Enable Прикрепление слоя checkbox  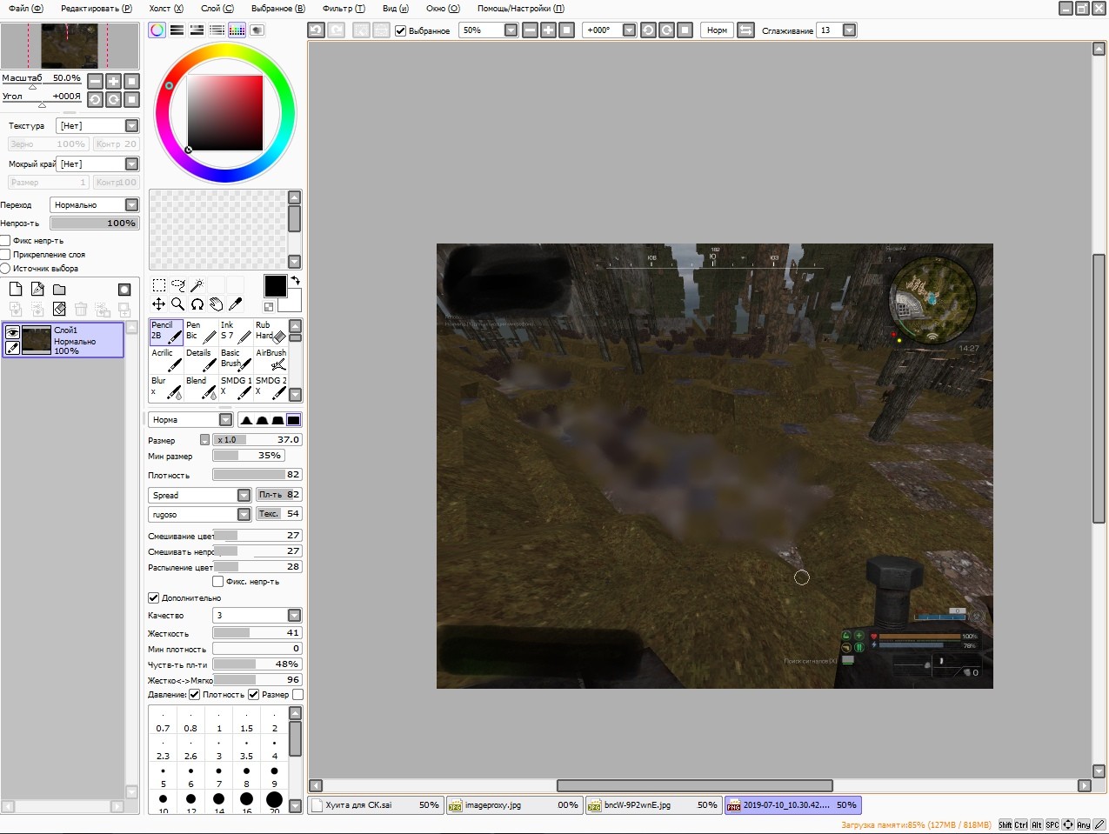[5, 255]
